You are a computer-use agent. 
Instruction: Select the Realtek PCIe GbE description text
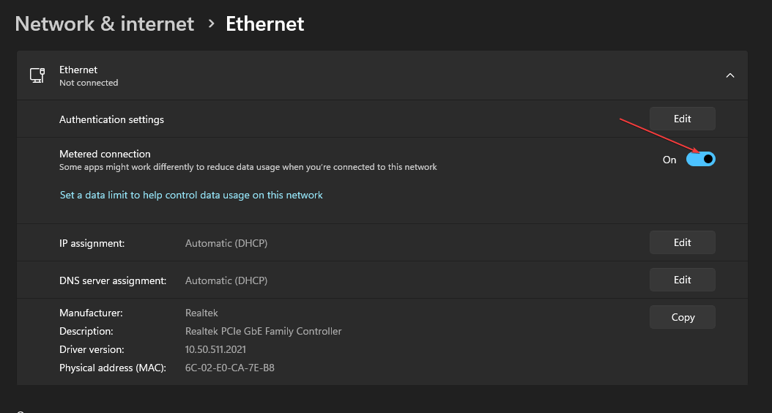coord(263,331)
